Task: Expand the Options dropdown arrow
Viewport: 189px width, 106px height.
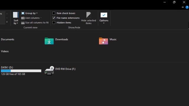Action: click(104, 23)
